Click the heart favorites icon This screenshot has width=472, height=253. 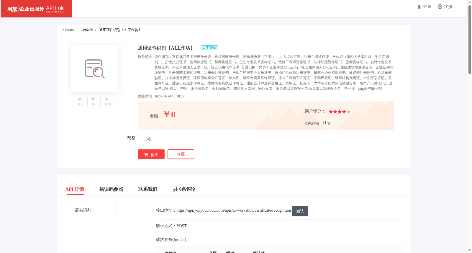(93, 99)
